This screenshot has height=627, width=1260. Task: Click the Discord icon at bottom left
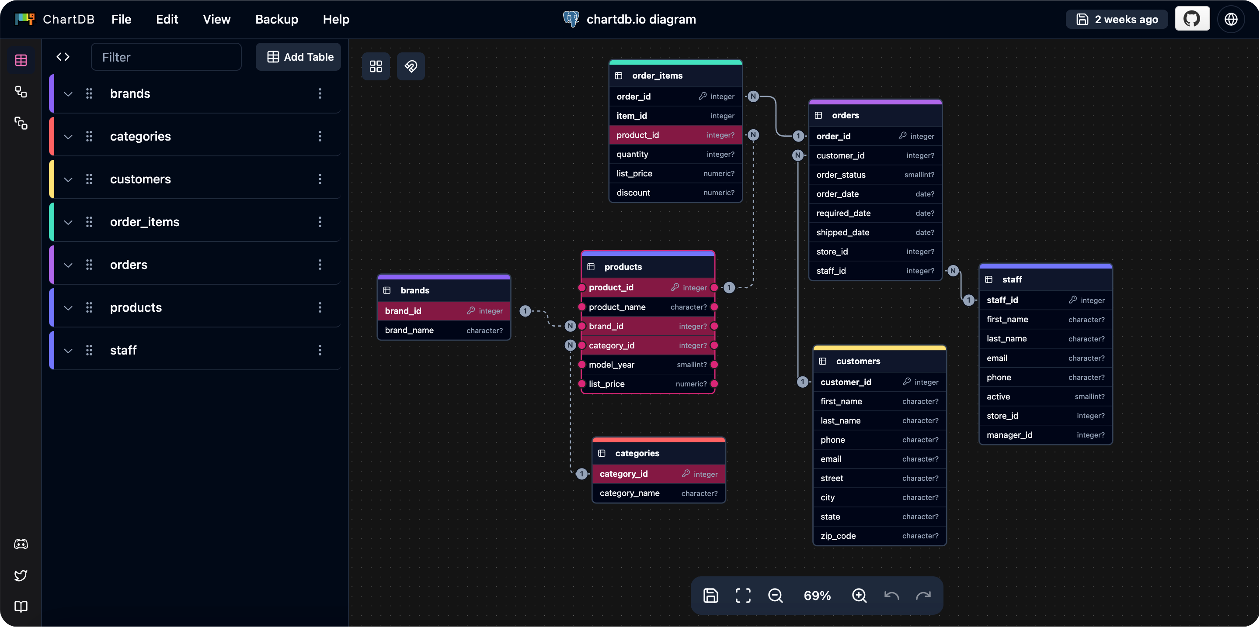[21, 544]
